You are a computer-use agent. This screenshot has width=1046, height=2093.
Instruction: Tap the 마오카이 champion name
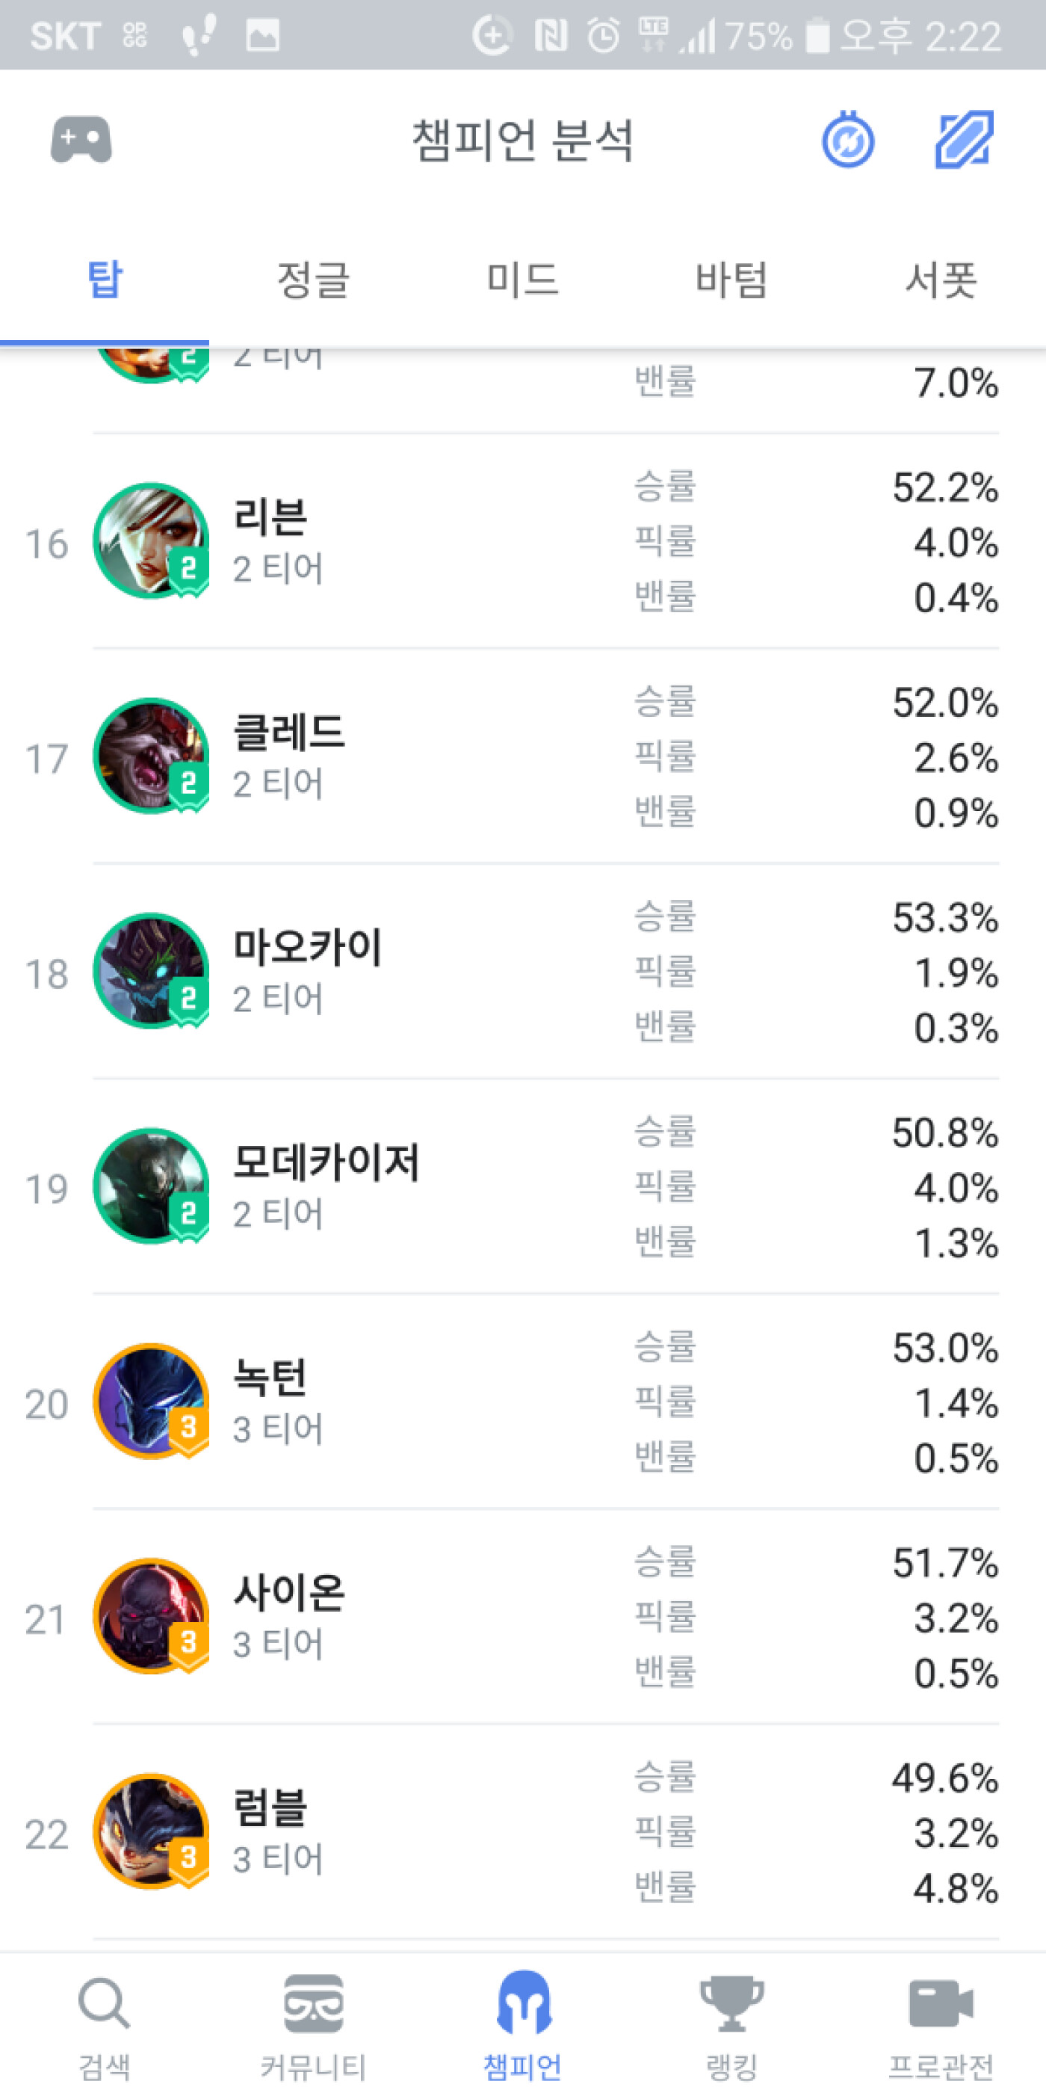tap(307, 947)
